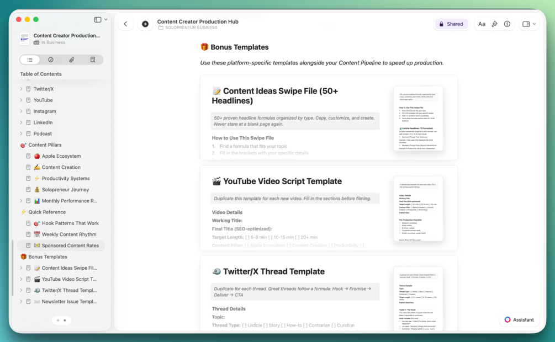This screenshot has width=555, height=342.
Task: Click page icon beside Twitter/X
Action: point(28,89)
